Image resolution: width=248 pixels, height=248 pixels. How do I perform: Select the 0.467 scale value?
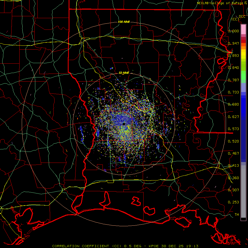click(x=233, y=153)
